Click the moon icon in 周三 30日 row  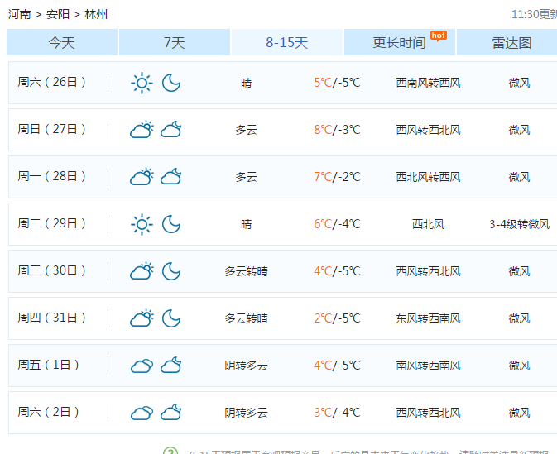pyautogui.click(x=171, y=271)
